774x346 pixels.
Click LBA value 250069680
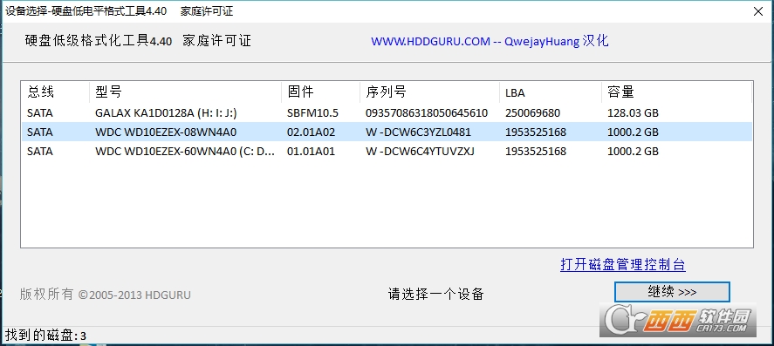[532, 113]
